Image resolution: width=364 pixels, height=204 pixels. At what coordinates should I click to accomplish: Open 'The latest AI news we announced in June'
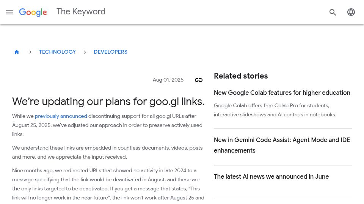click(x=271, y=176)
